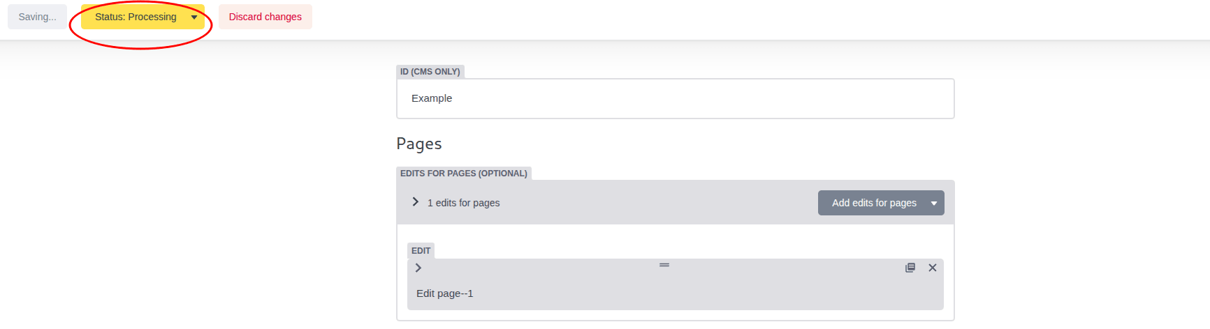This screenshot has height=329, width=1210.
Task: Click the EDIT label tag
Action: click(x=421, y=251)
